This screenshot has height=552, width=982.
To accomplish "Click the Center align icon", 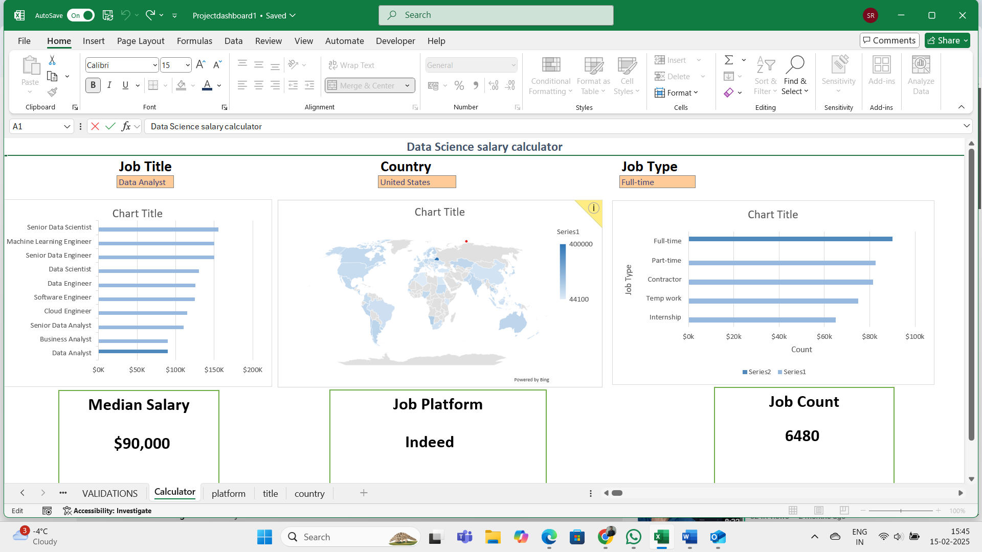I will 259,85.
